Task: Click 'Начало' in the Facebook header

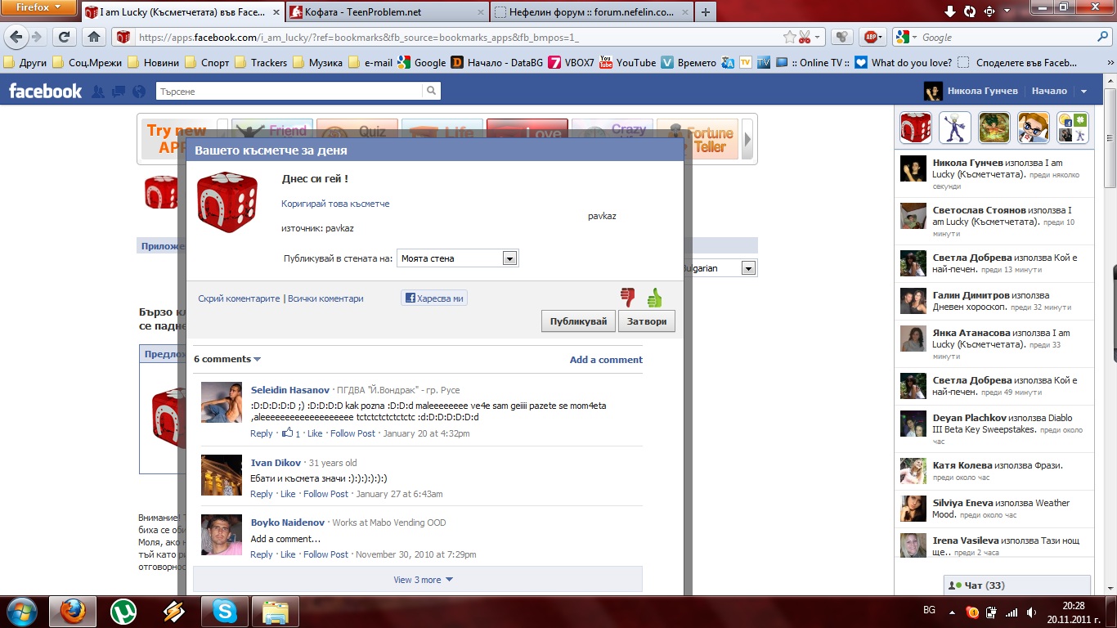Action: point(1049,91)
